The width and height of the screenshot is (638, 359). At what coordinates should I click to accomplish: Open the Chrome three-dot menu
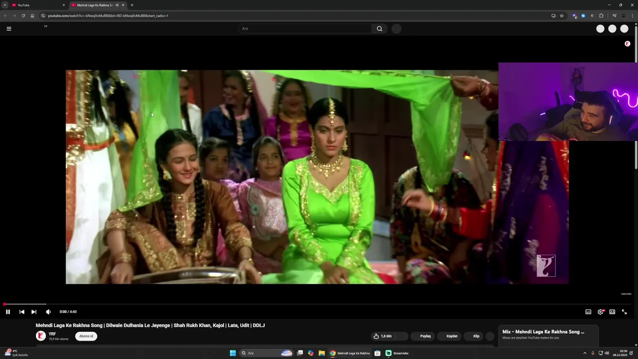click(x=633, y=15)
